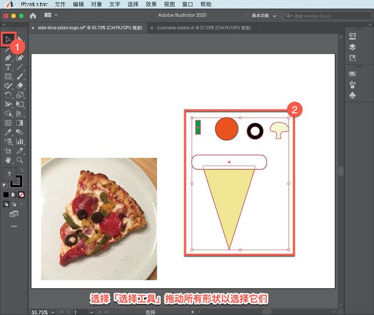Select the Scale tool
This screenshot has height=315, width=374.
(20, 95)
